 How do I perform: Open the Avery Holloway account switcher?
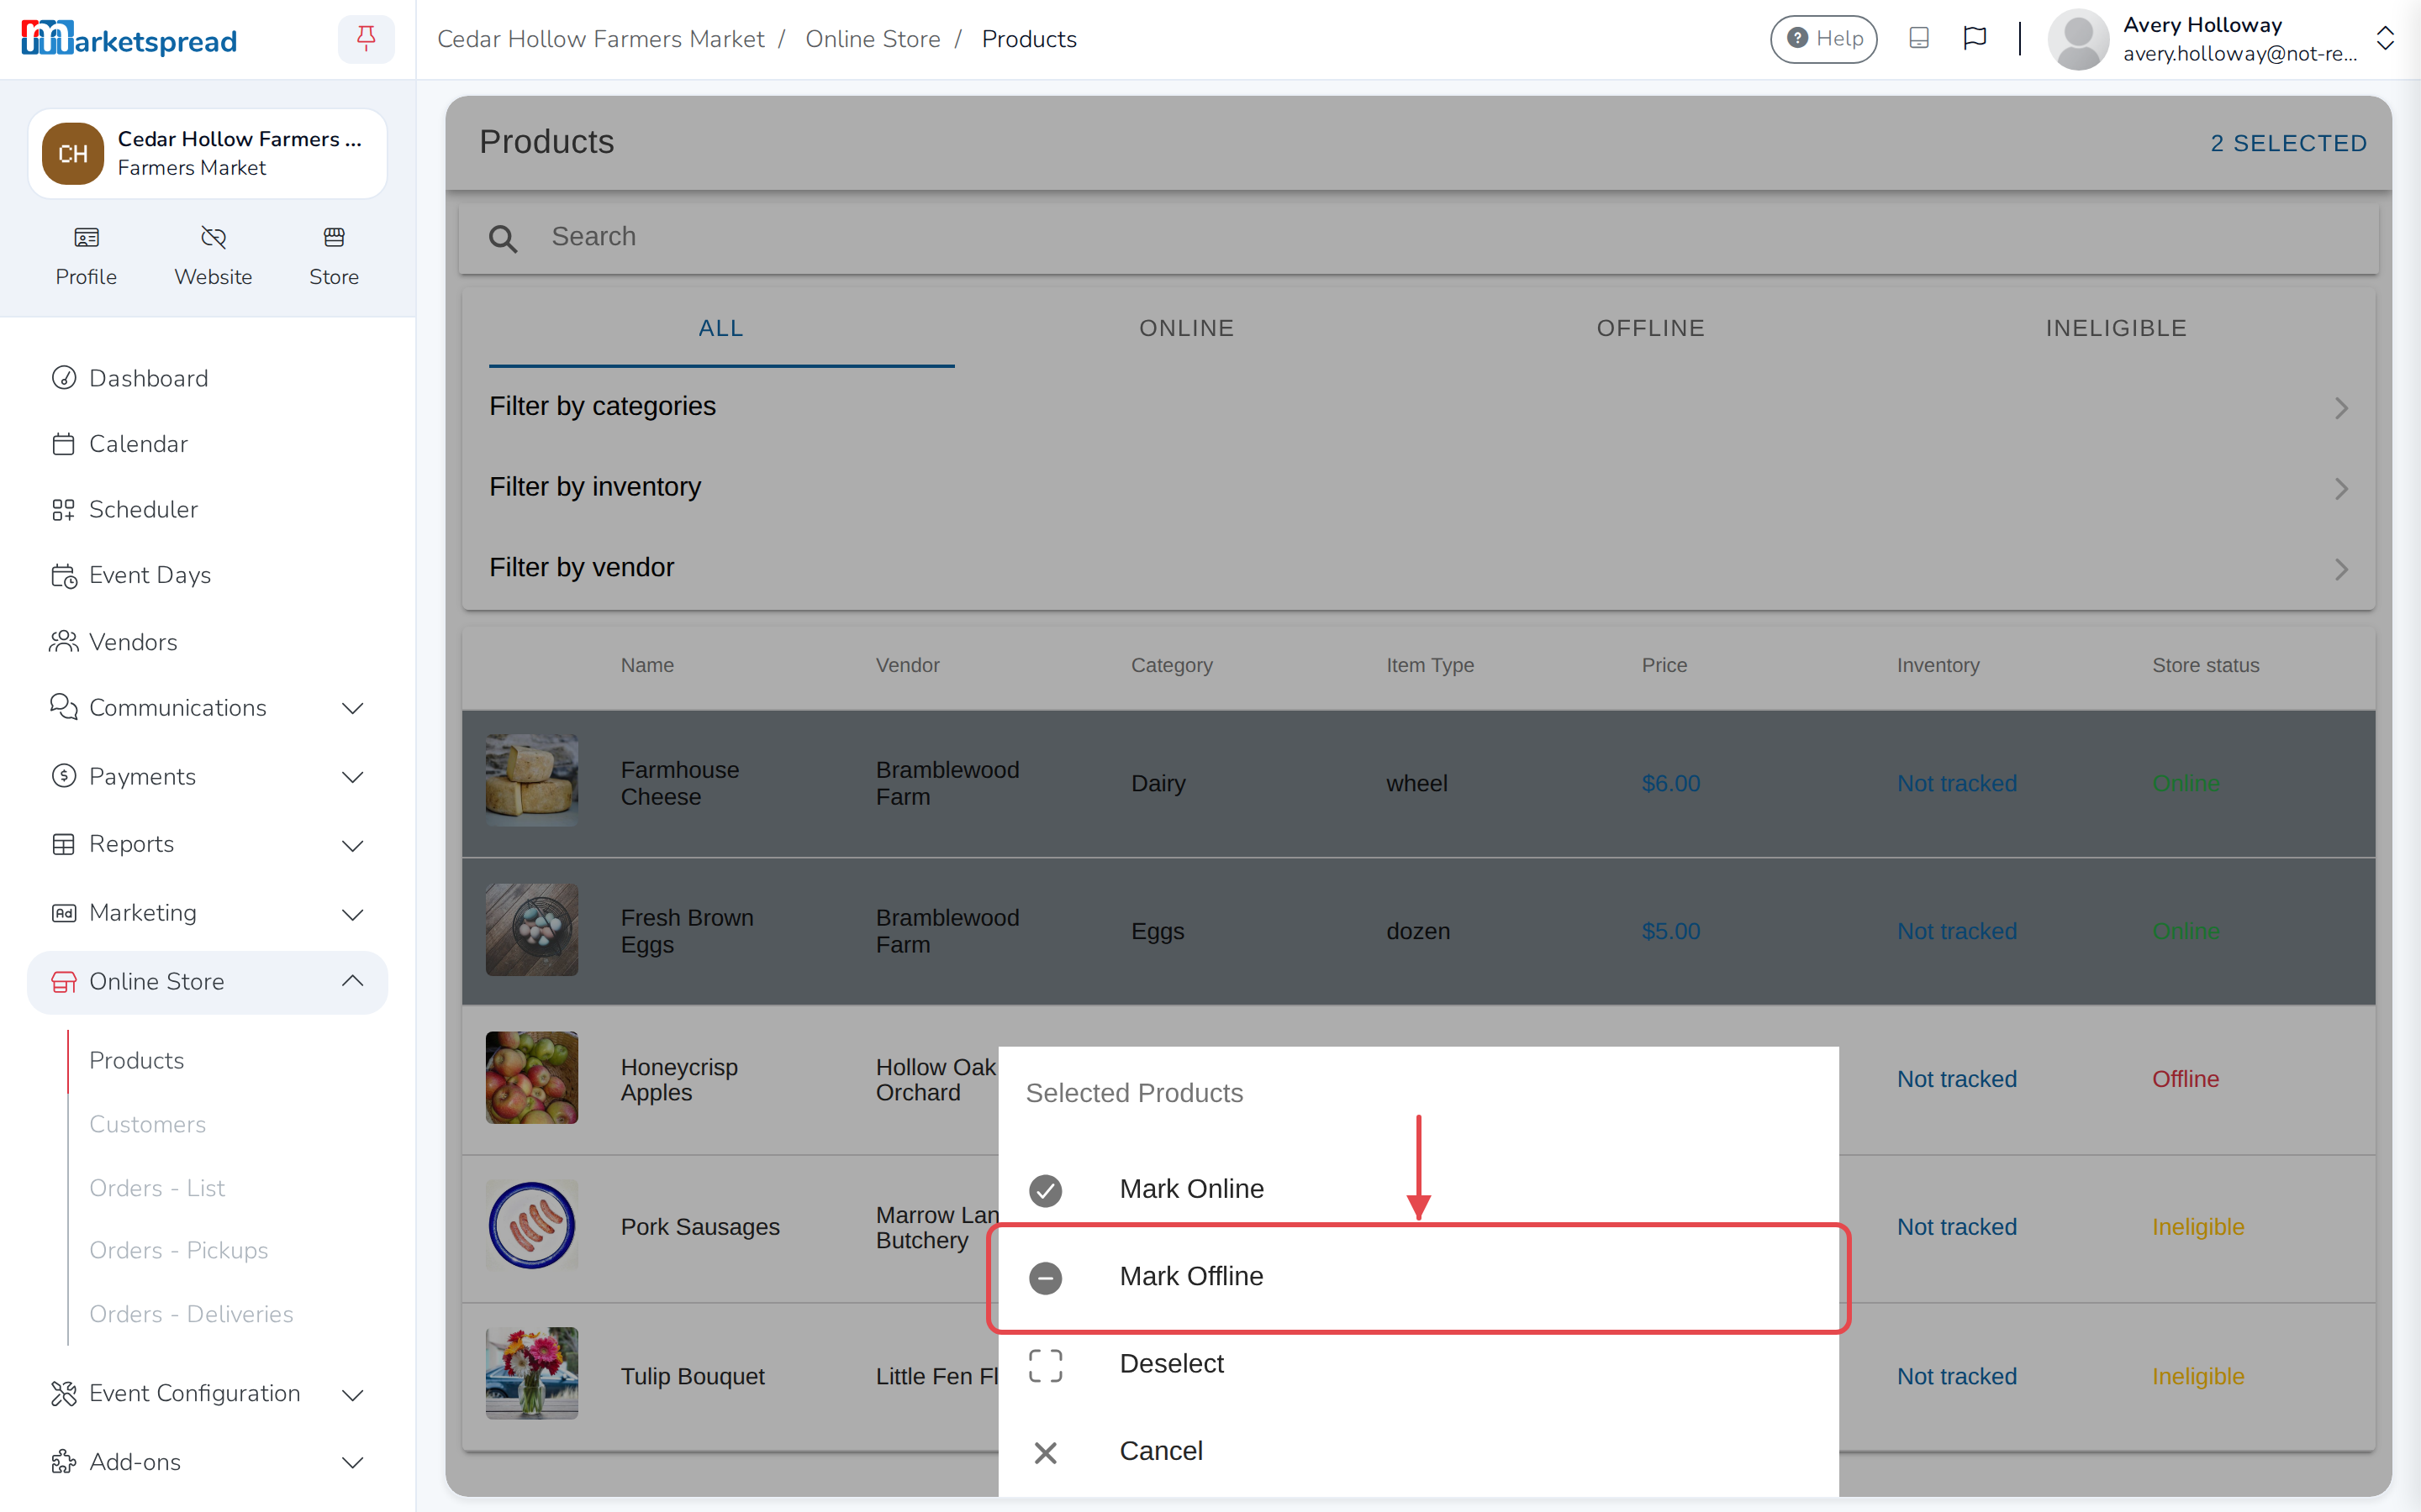2220,39
